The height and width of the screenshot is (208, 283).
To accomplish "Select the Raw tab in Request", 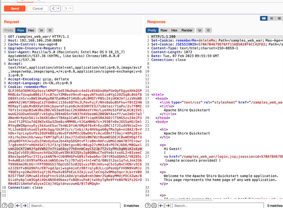I will coord(21,30).
